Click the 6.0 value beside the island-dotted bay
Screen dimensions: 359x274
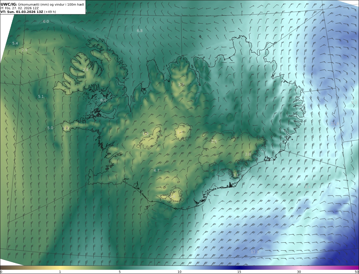tap(103, 100)
